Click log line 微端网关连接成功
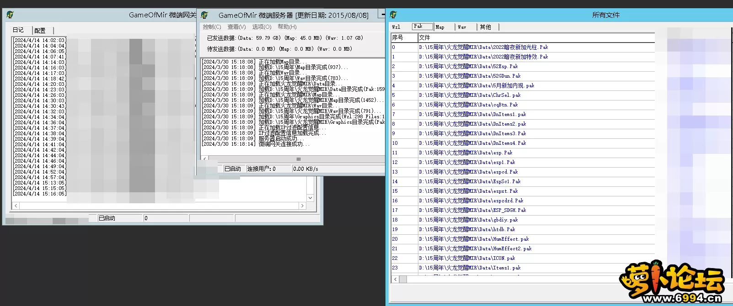Viewport: 733px width, 306px height. point(256,144)
